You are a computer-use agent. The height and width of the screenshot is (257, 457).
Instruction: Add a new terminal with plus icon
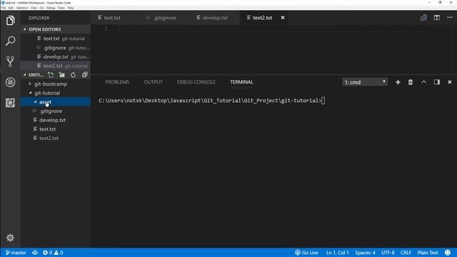coord(398,82)
